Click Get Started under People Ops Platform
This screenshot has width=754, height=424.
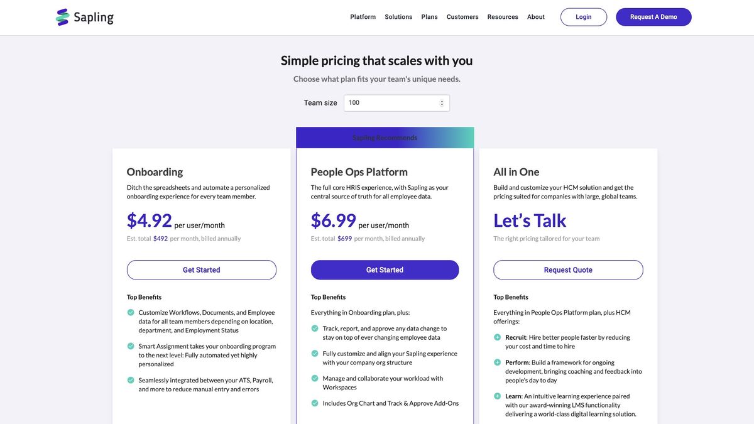click(x=385, y=269)
